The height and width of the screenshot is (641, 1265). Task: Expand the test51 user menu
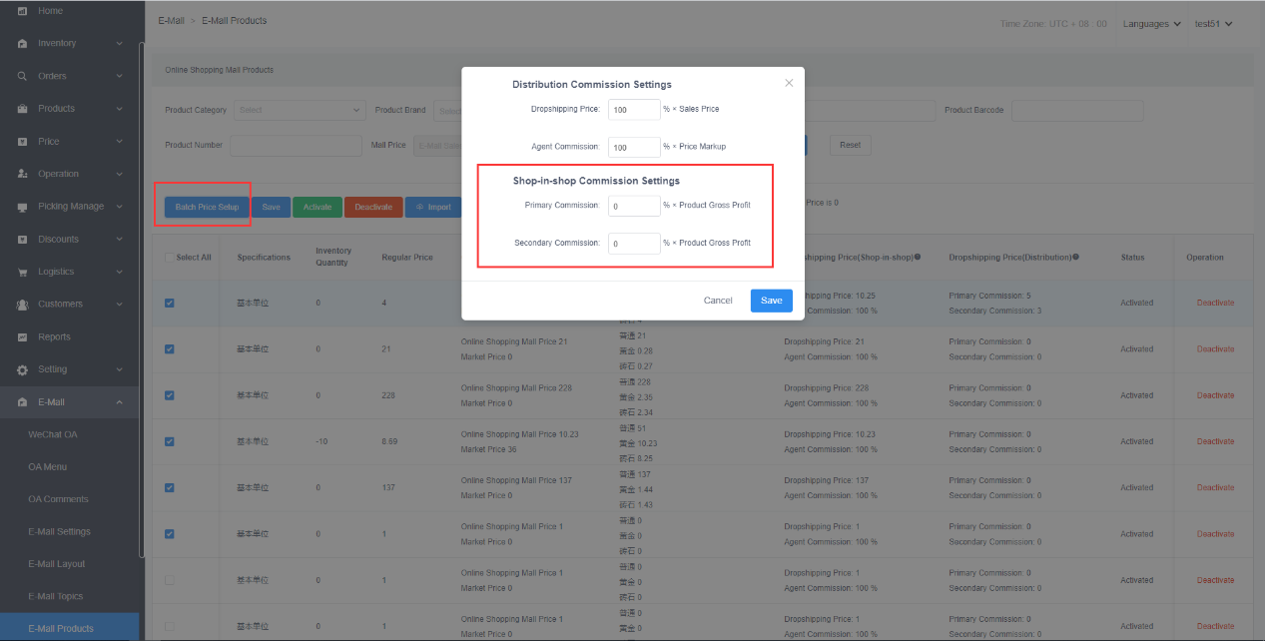(x=1214, y=24)
